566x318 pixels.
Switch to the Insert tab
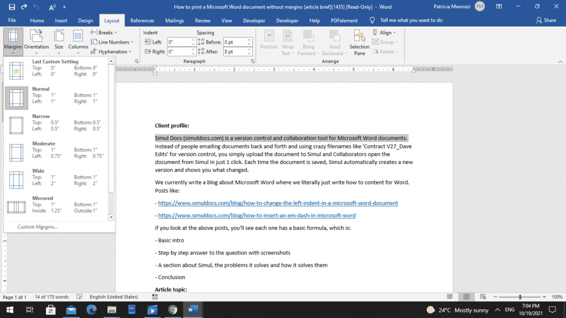[61, 20]
